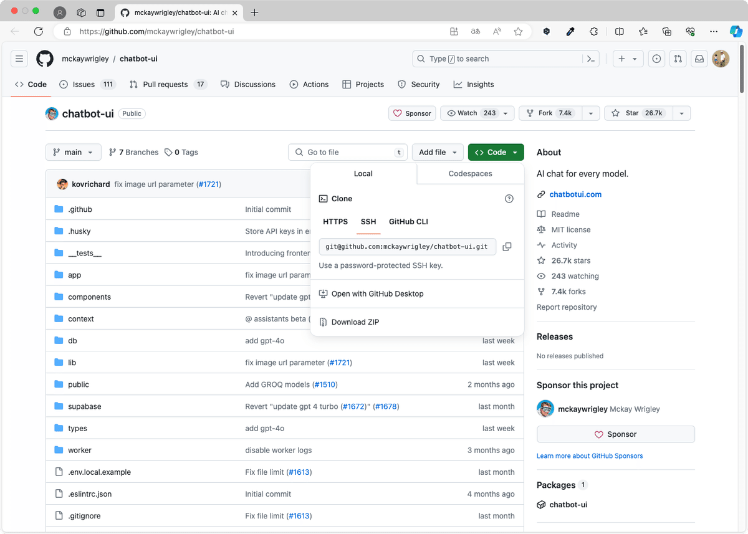The height and width of the screenshot is (534, 748).
Task: Open the issues icon in the GitHub header
Action: (656, 59)
